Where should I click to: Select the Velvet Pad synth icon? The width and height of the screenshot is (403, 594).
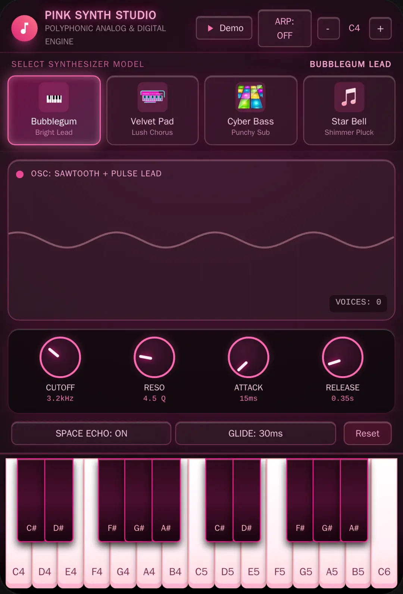pos(152,98)
